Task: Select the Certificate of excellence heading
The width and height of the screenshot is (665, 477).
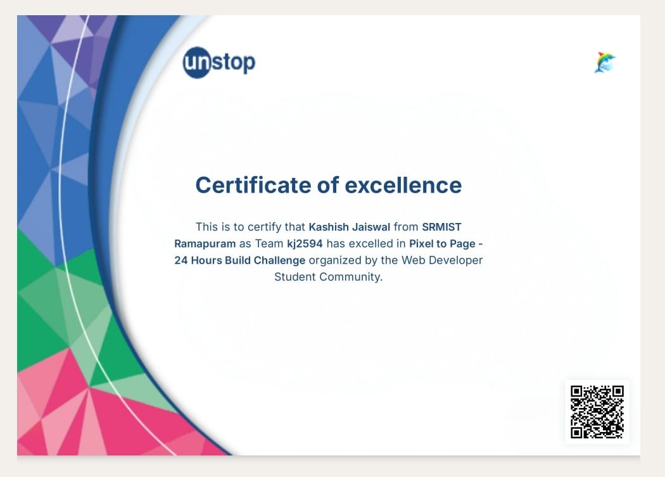Action: click(x=329, y=185)
